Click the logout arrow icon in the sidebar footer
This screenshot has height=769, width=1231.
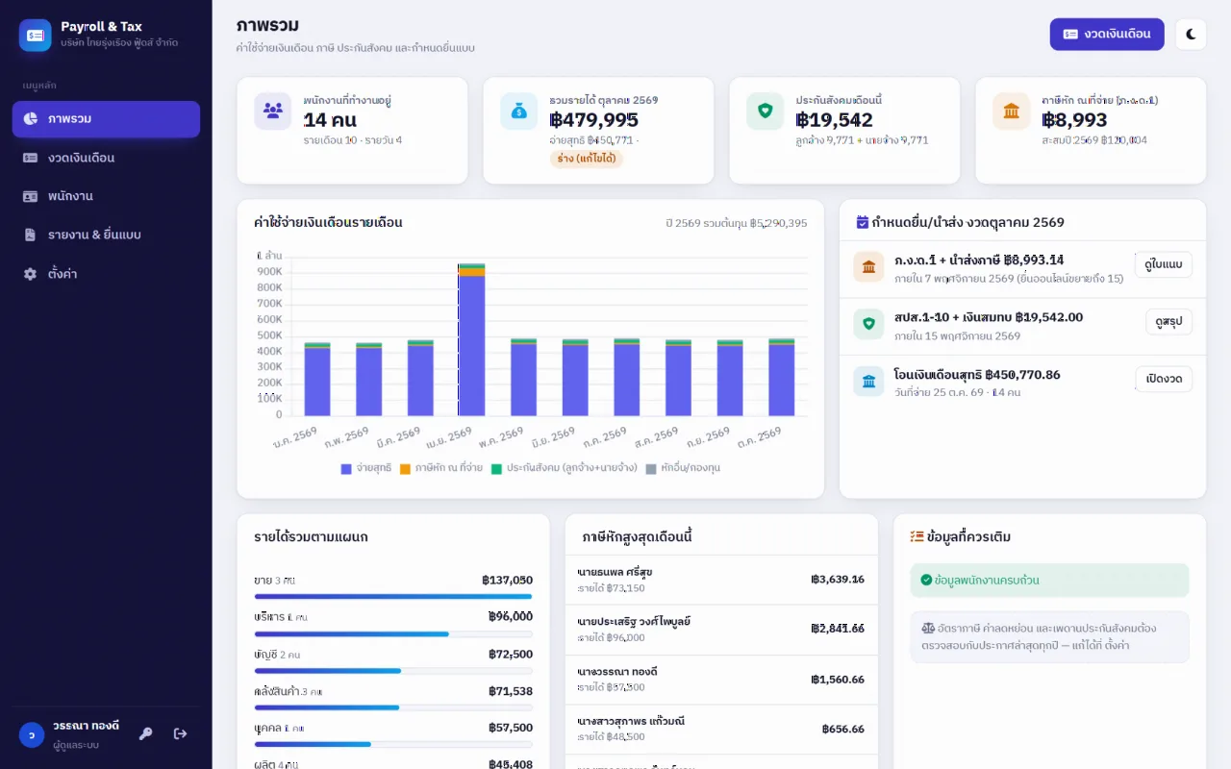[180, 734]
